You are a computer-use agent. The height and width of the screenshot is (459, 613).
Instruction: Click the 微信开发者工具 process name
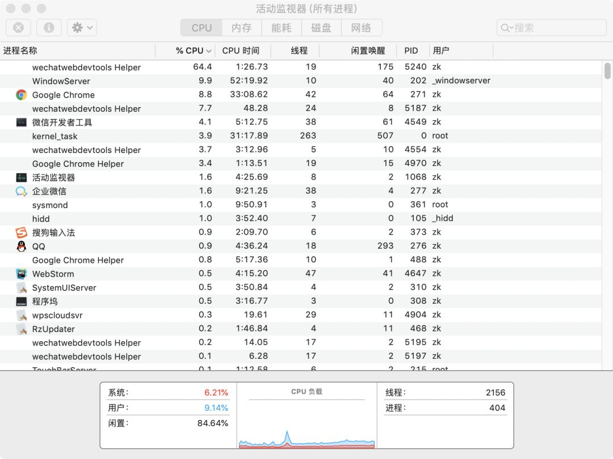pos(62,122)
